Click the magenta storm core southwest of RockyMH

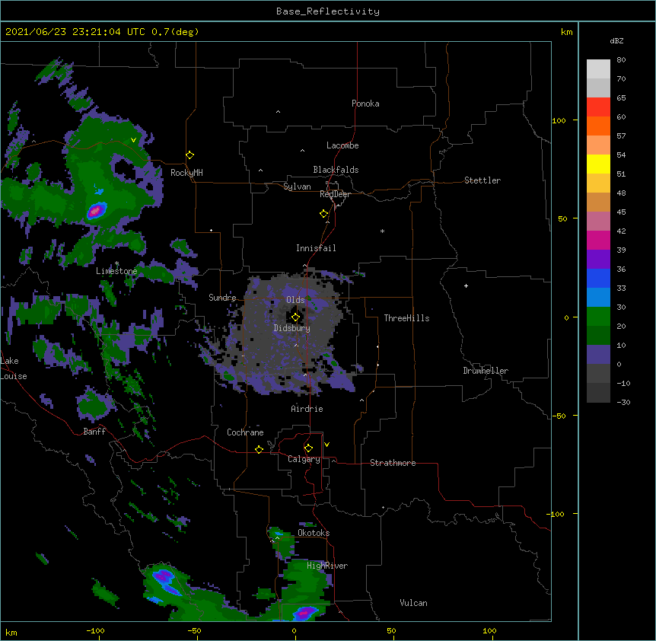point(96,210)
